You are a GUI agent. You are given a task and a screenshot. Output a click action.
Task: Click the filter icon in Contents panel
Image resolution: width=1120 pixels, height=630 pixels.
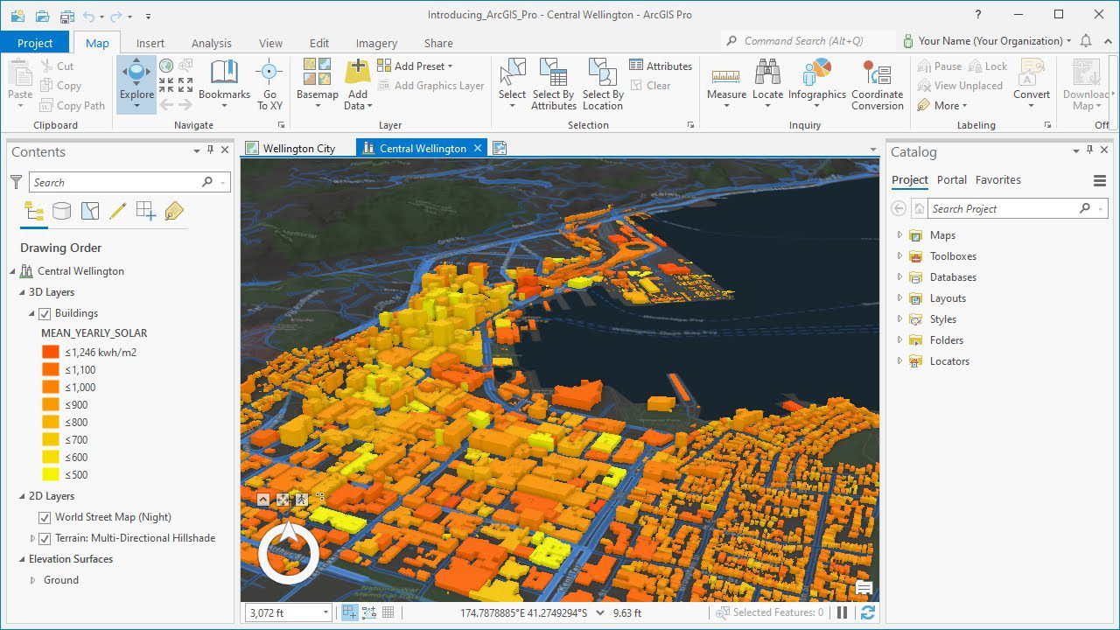[17, 181]
